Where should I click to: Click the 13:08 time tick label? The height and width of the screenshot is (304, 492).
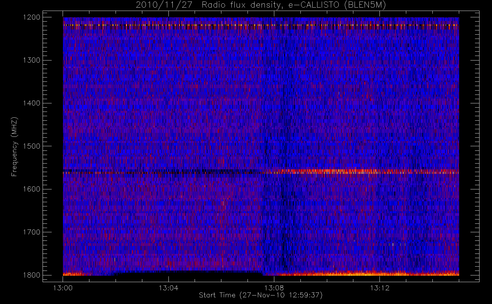coord(274,288)
